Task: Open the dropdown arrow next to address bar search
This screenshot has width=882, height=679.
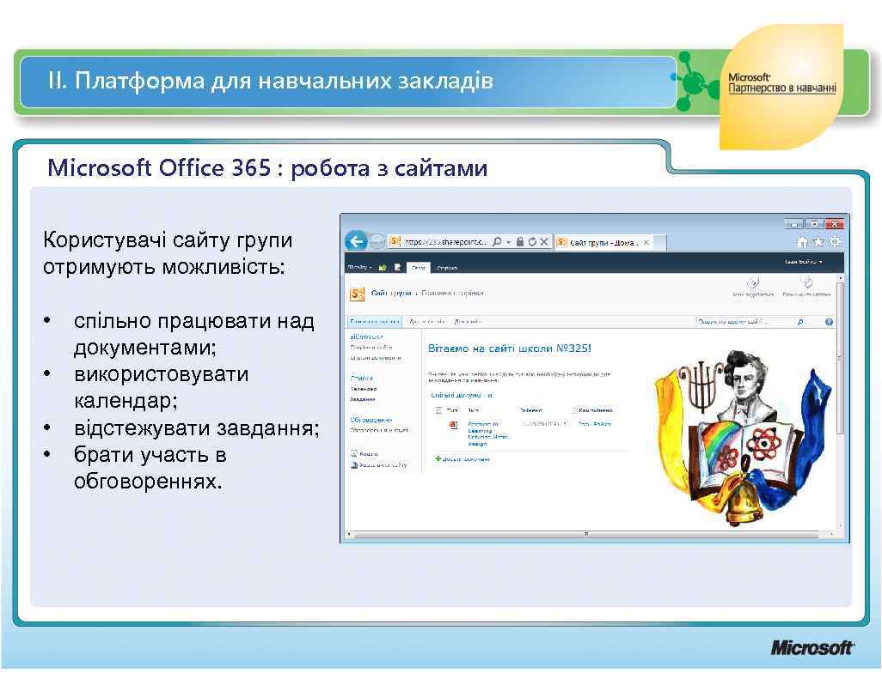Action: [x=508, y=242]
